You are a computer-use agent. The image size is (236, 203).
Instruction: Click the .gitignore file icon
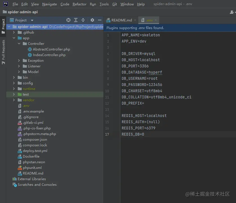point(20,117)
